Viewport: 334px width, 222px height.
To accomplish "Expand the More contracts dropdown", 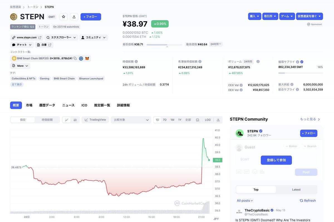I will [x=20, y=66].
